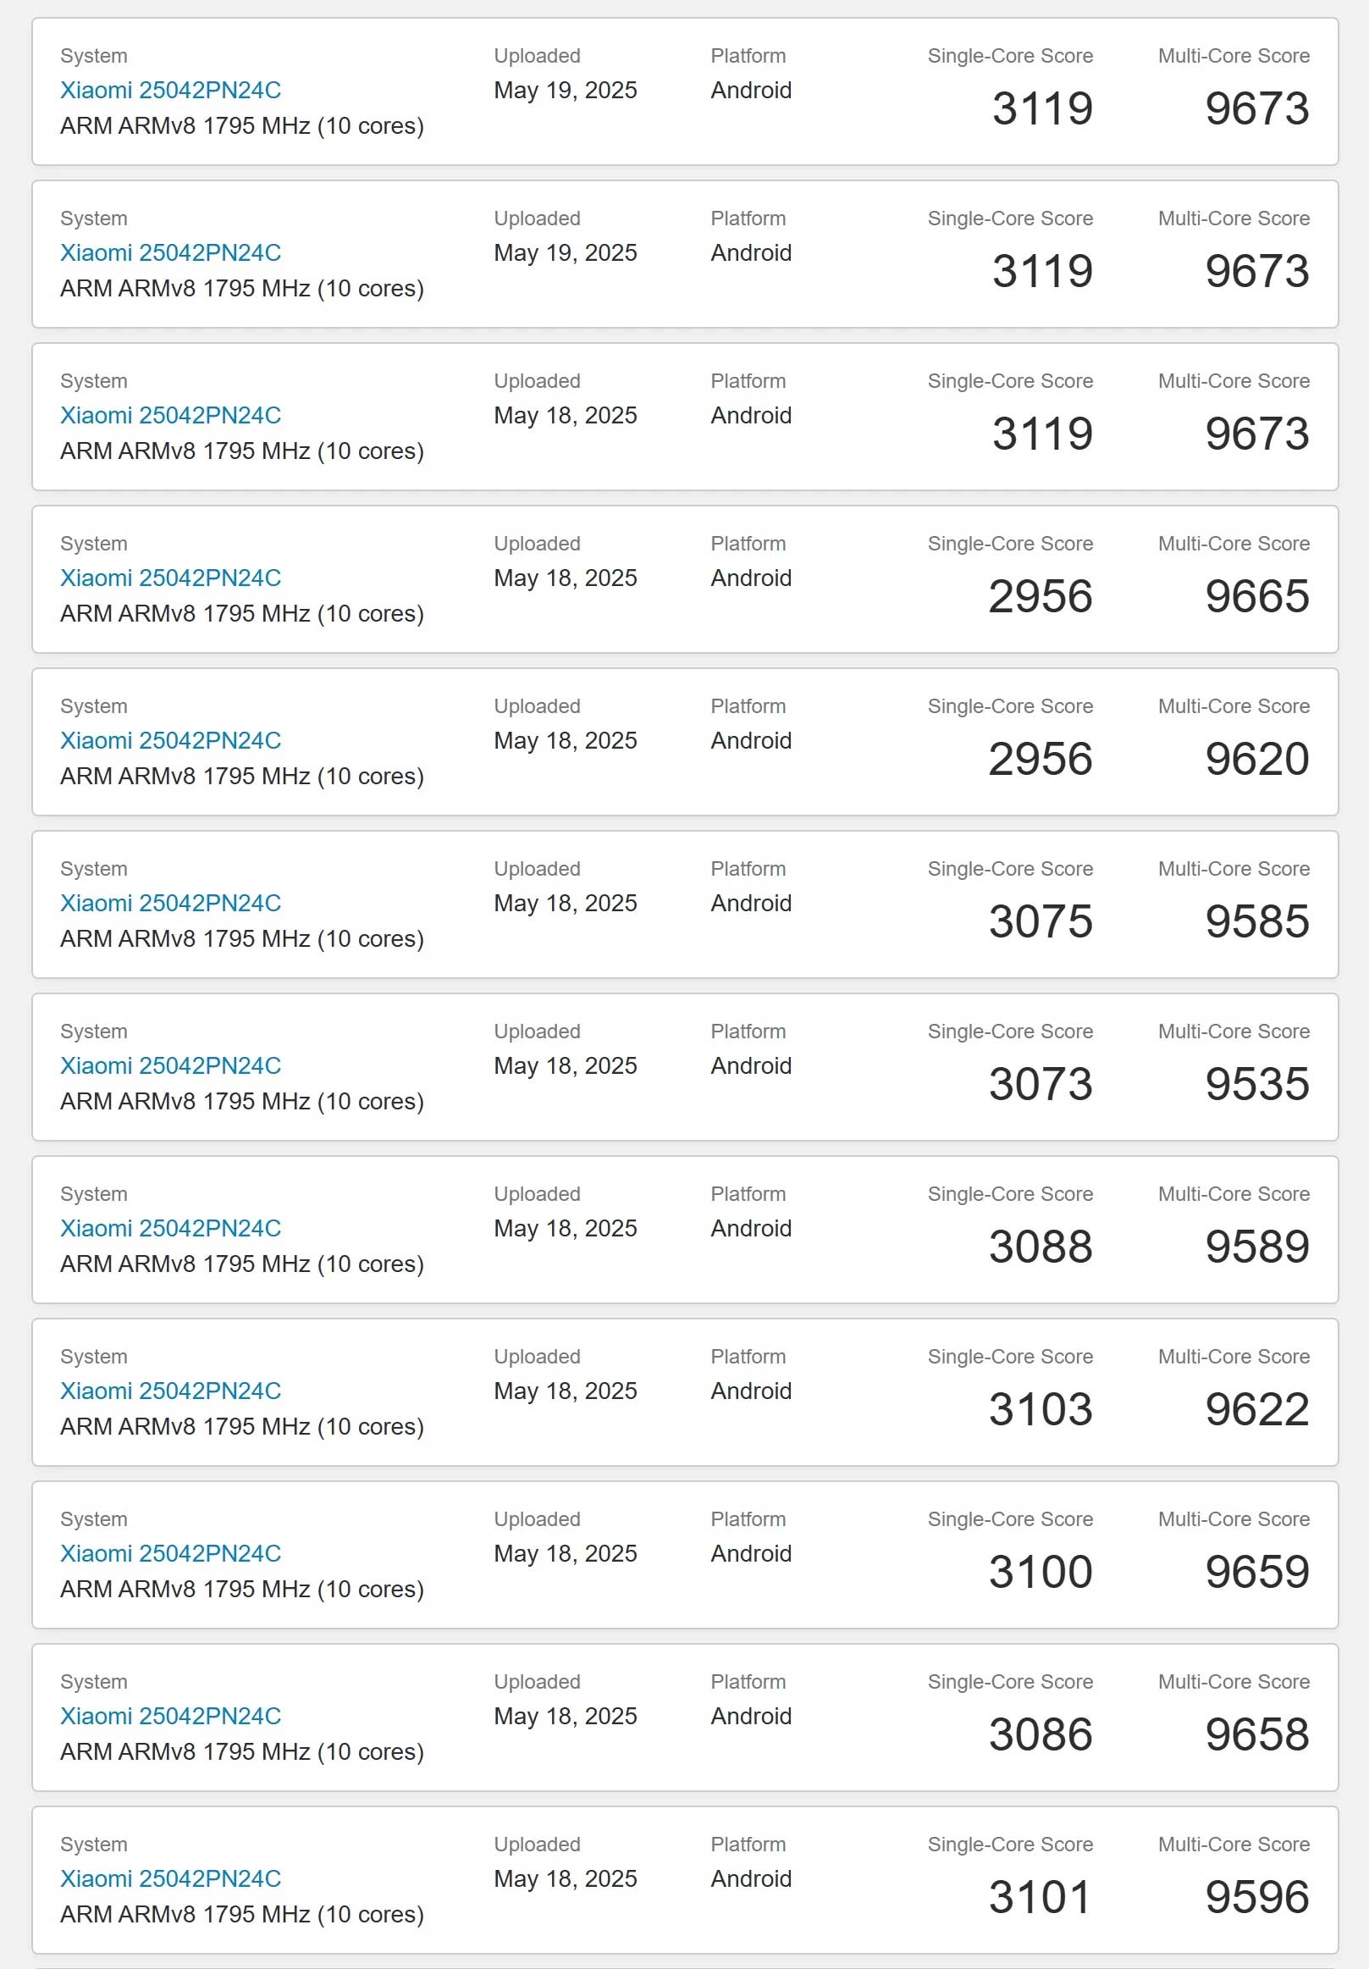Open the Xiaomi 25042PN24C link scoring 3101 single-core

pyautogui.click(x=170, y=1878)
